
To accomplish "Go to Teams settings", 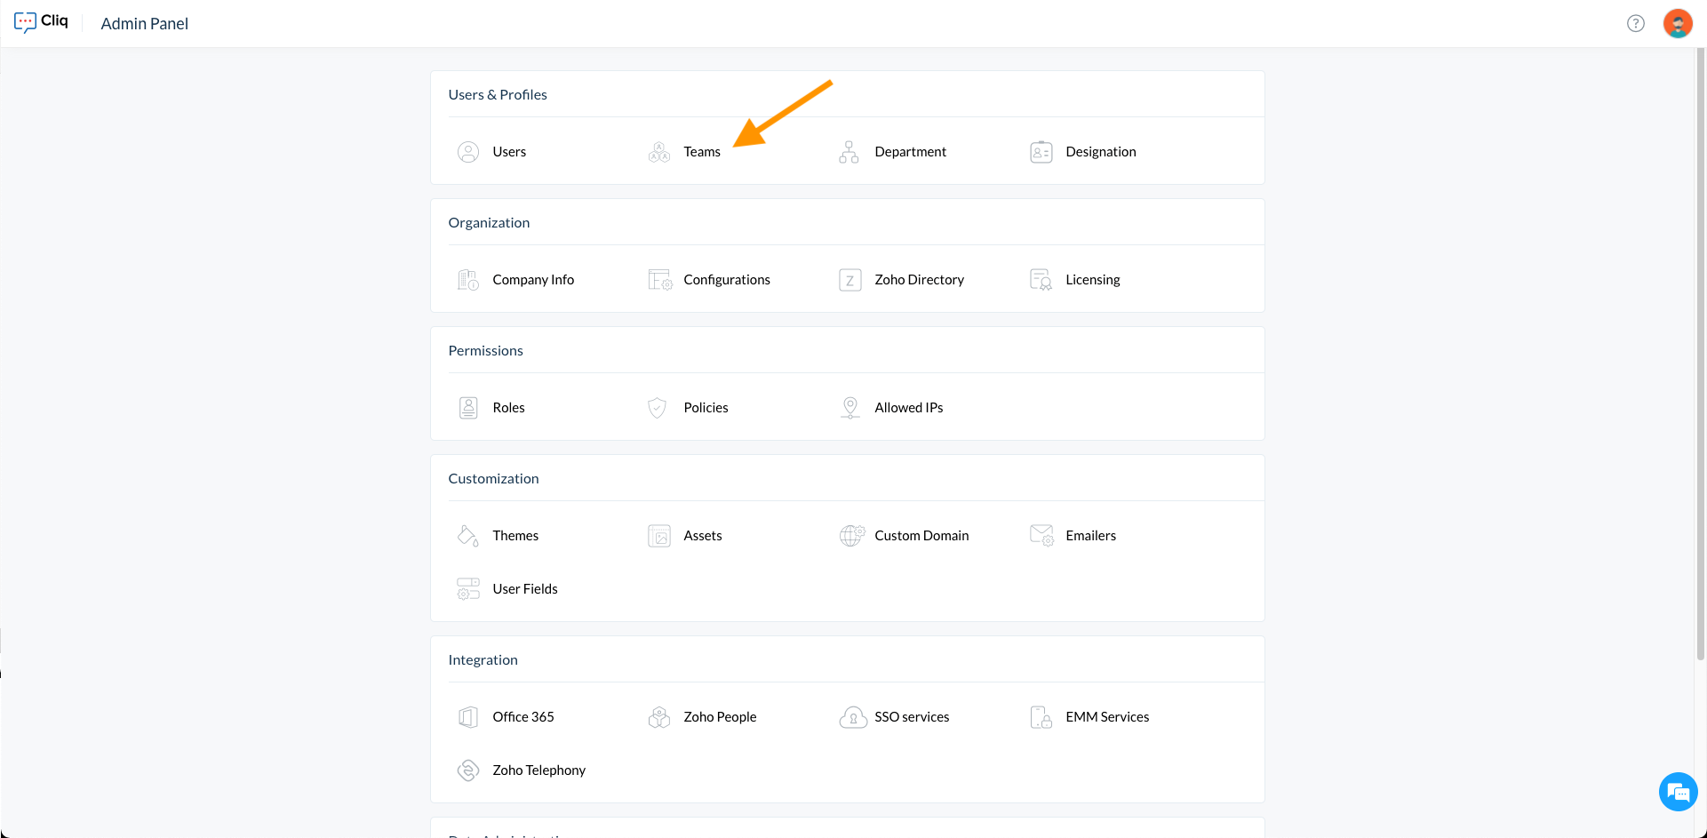I will [x=702, y=152].
